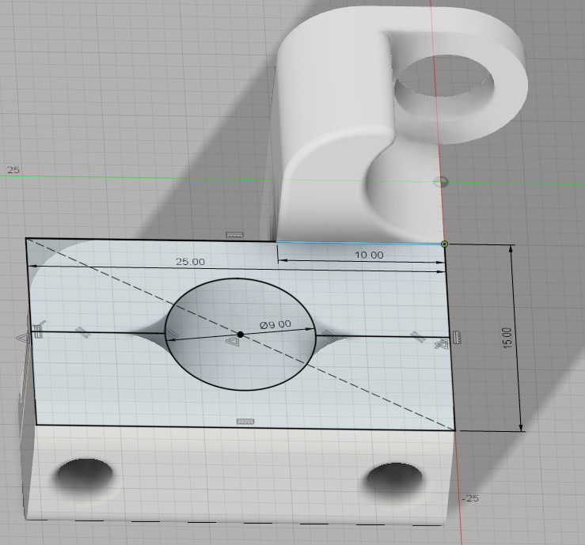This screenshot has height=545, width=585.
Task: Select the parallel glyph at the circle's left side
Action: pyautogui.click(x=172, y=334)
